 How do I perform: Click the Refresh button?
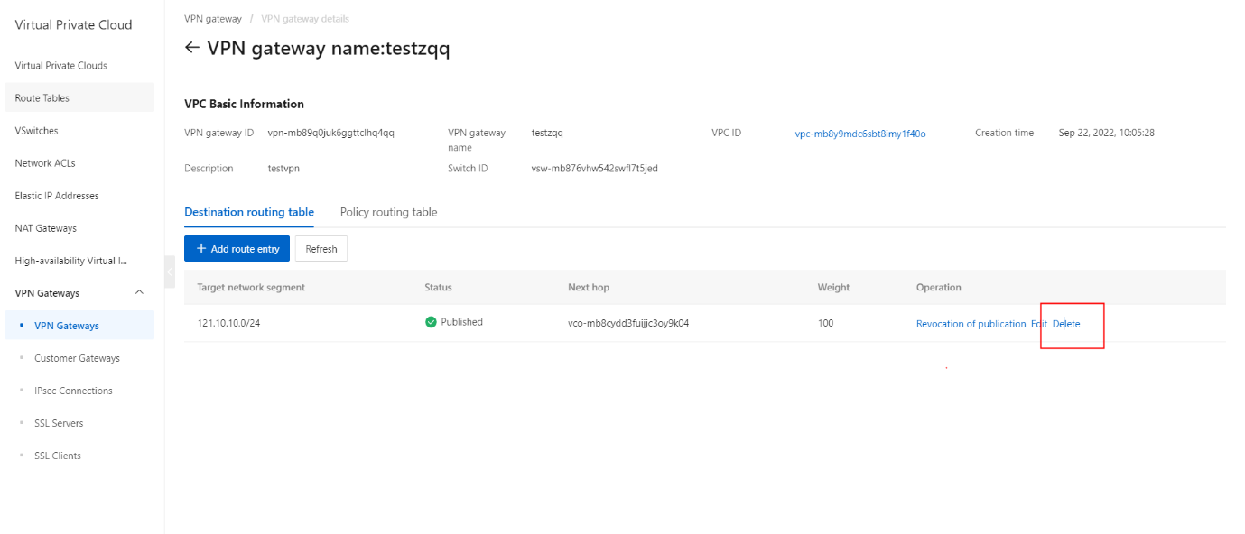click(x=321, y=249)
